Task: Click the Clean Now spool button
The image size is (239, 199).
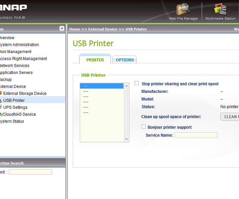Action: (230, 117)
